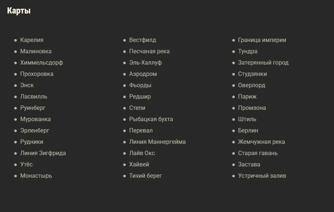Viewport: 334px width, 212px height.
Task: Select the Монастырь map link
Action: click(36, 176)
